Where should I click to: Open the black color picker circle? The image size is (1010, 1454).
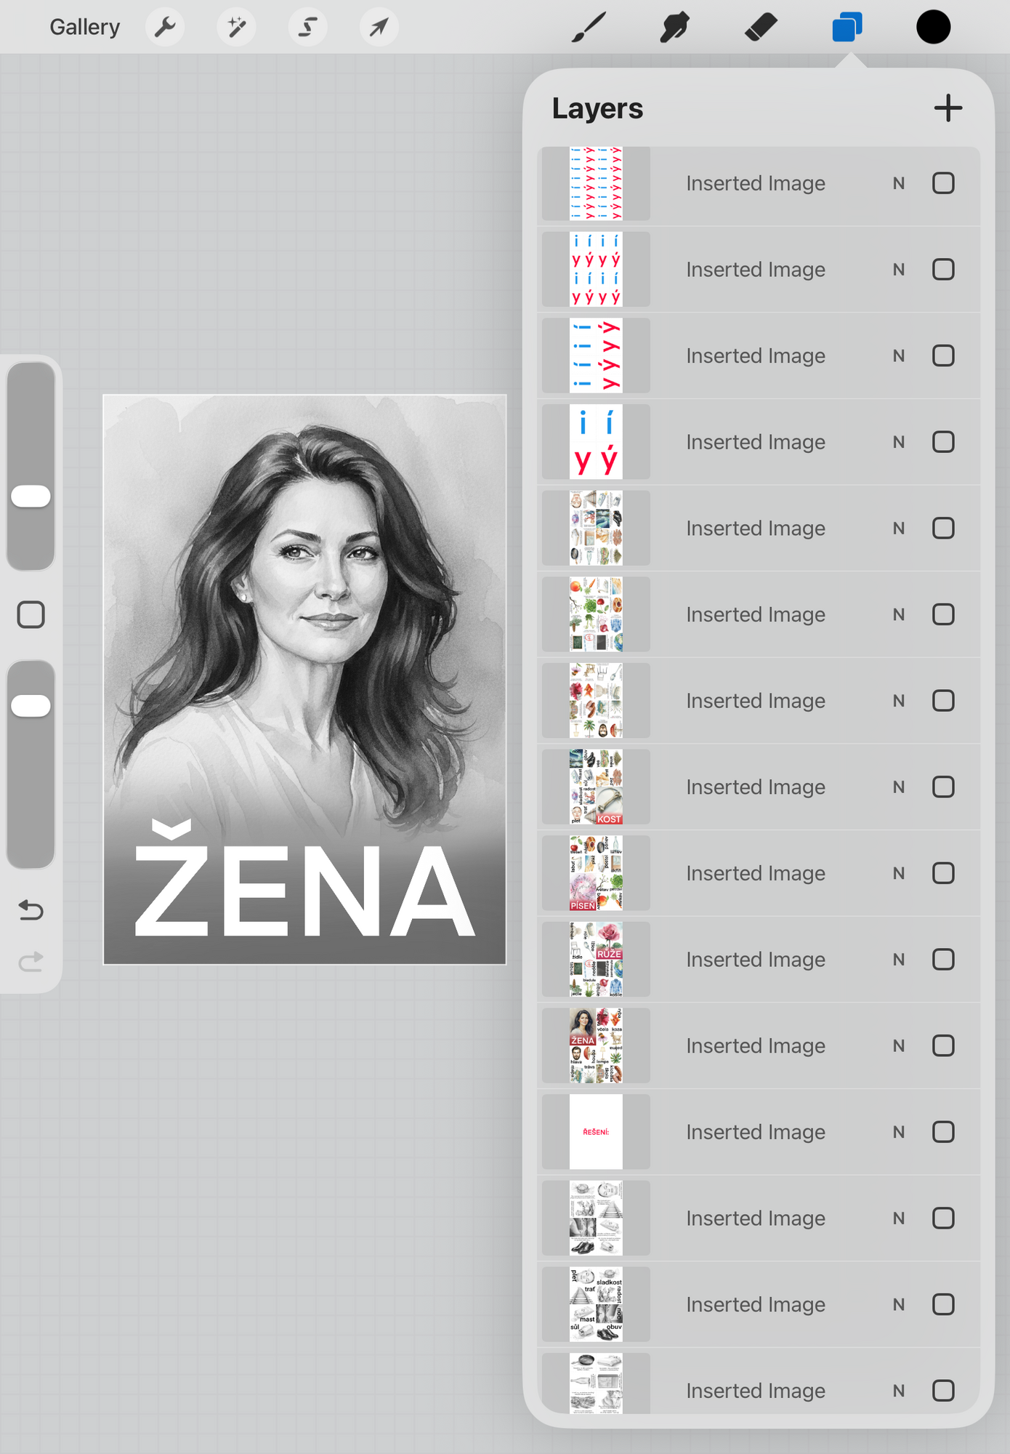[933, 27]
